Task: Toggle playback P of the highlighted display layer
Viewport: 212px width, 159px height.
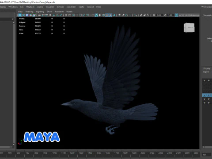Action: pyautogui.click(x=209, y=95)
